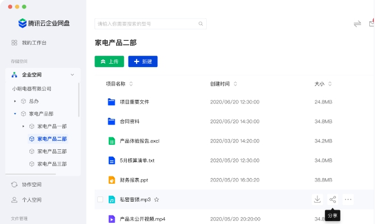Click sidebar tree horizontal scrollbar
This screenshot has width=375, height=224.
(x=31, y=174)
